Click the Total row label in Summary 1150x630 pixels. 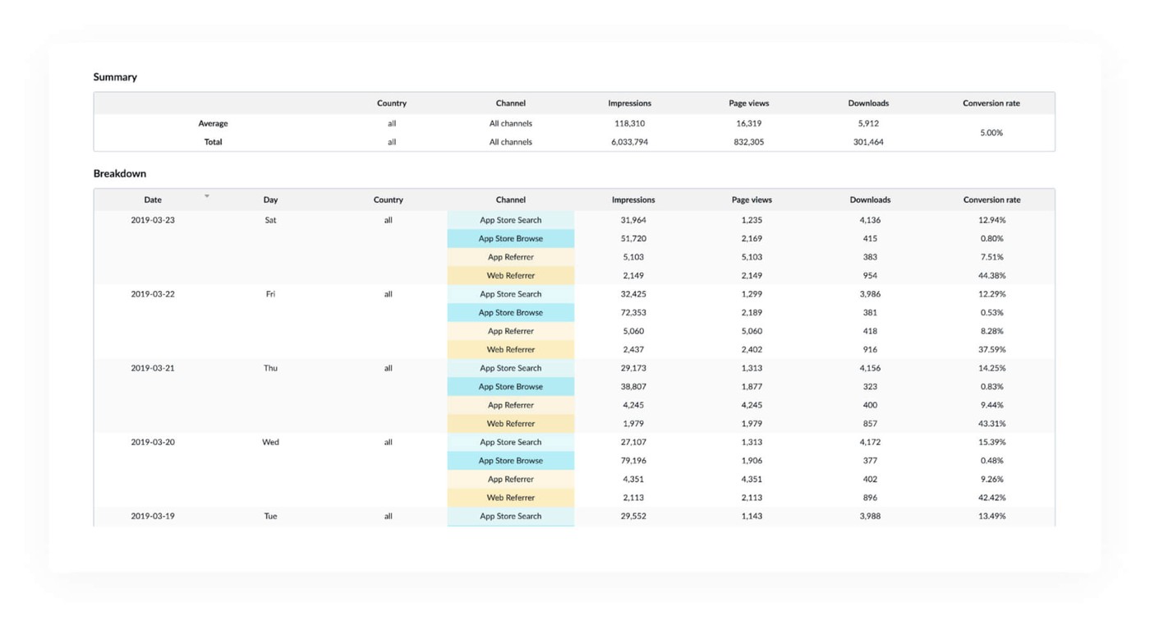213,142
